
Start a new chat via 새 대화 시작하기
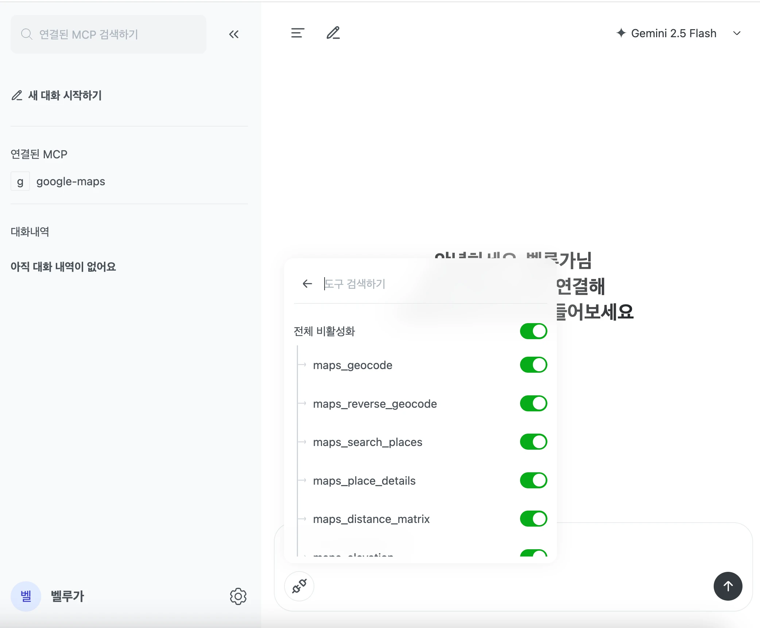(57, 96)
